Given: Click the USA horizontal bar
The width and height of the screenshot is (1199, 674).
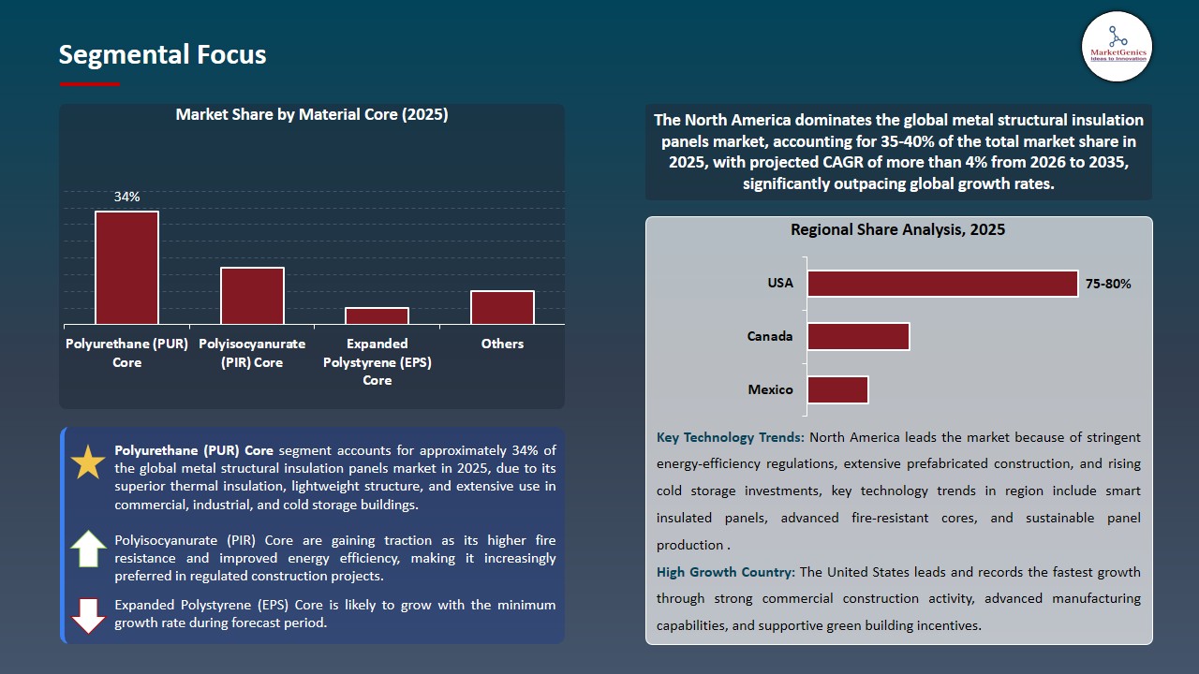Looking at the screenshot, I should click(x=942, y=284).
